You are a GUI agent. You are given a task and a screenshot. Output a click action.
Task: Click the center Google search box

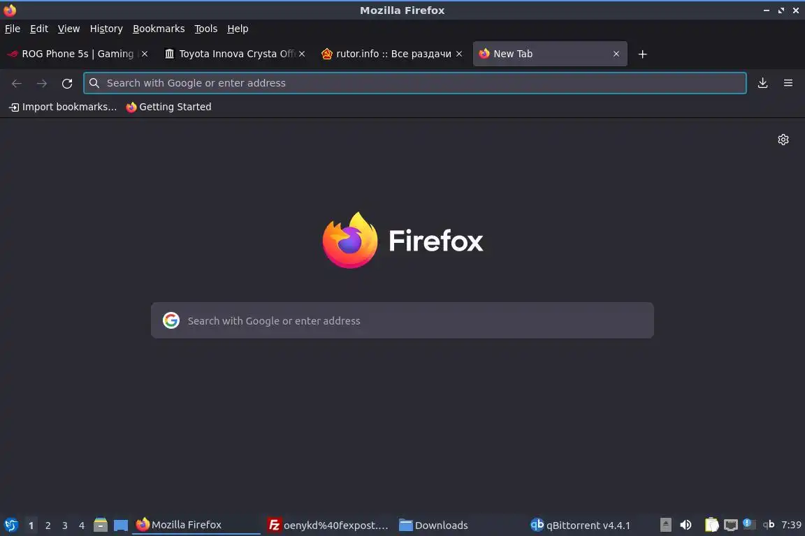coord(402,320)
